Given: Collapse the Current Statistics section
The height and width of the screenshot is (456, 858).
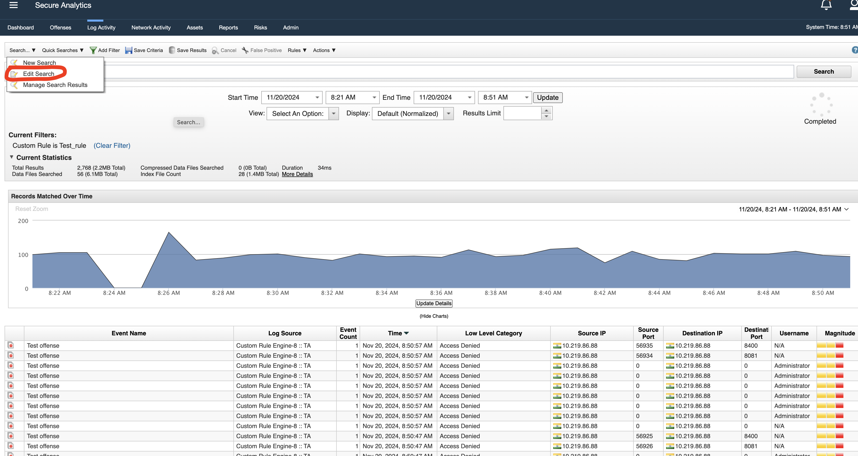Looking at the screenshot, I should pyautogui.click(x=11, y=157).
